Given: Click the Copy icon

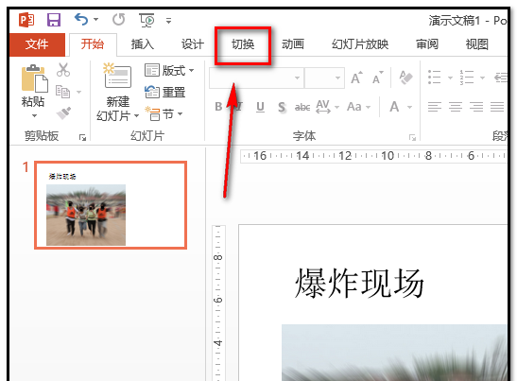Looking at the screenshot, I should coord(62,92).
